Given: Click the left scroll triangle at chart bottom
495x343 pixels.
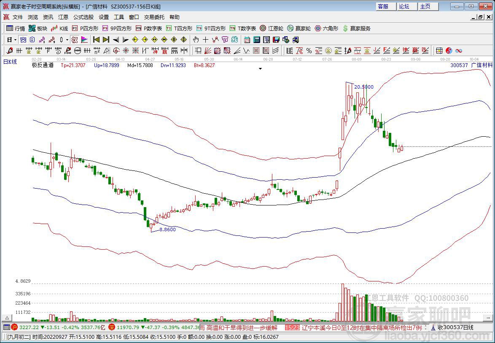Looking at the screenshot, I should (7, 318).
